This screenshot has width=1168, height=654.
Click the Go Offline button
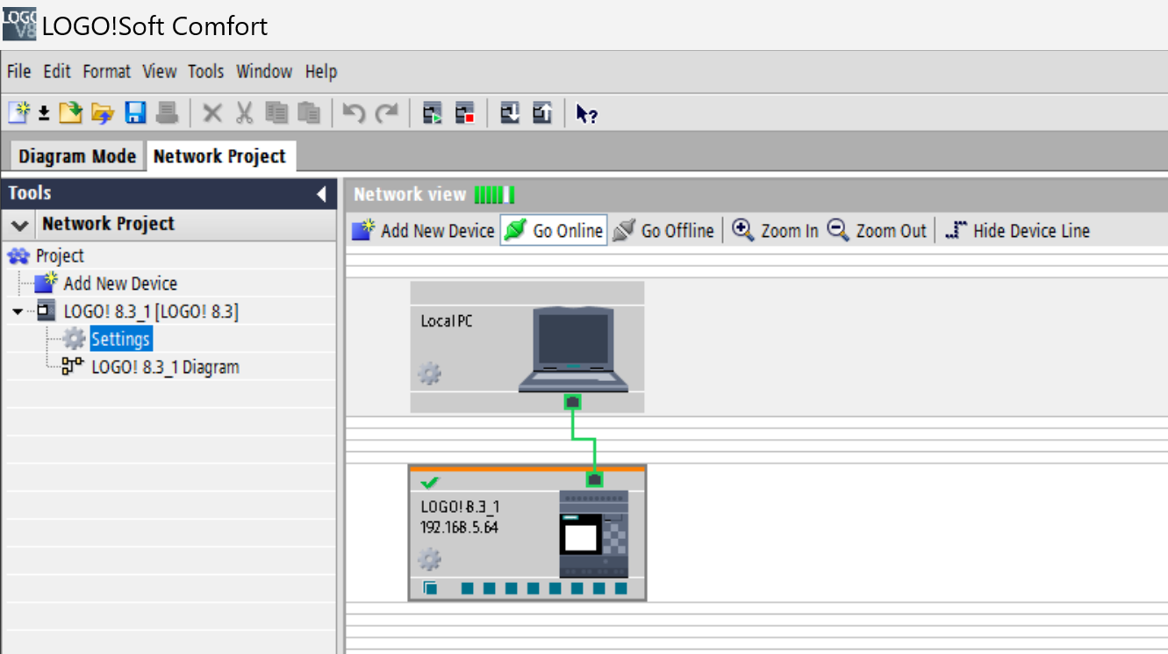pos(663,231)
